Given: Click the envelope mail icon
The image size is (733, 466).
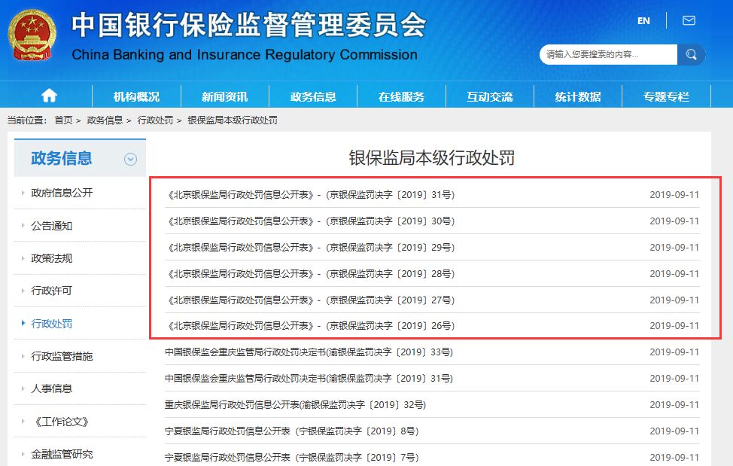Looking at the screenshot, I should (689, 20).
